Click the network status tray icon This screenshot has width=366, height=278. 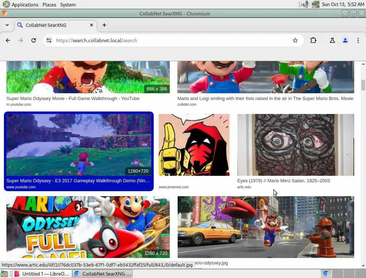coord(315,4)
